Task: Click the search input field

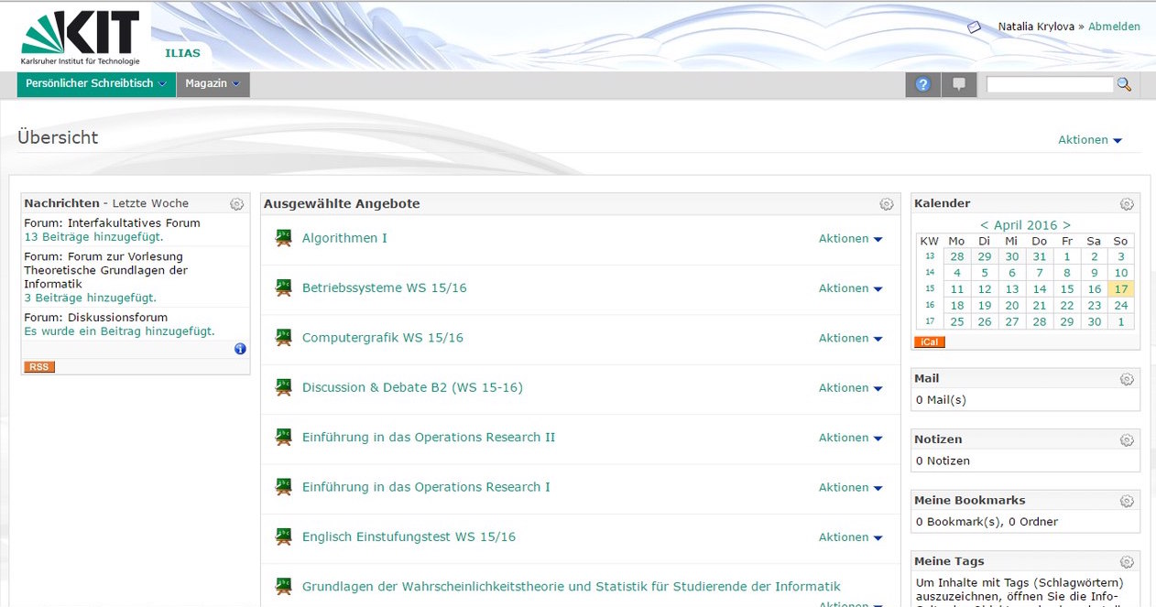Action: tap(1049, 84)
